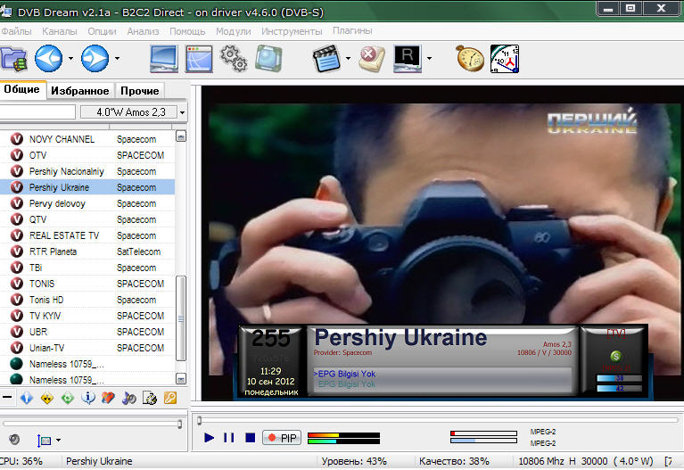
Task: Click the monitor display toolbar icon
Action: [x=163, y=59]
